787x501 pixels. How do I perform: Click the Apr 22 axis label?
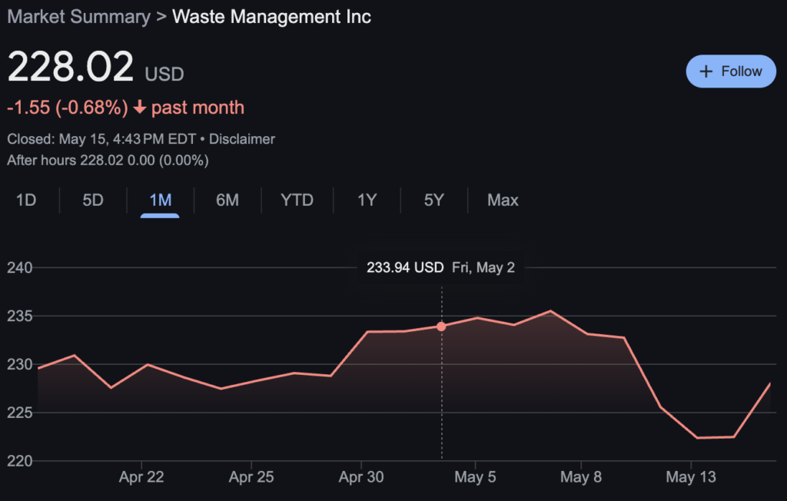(141, 477)
